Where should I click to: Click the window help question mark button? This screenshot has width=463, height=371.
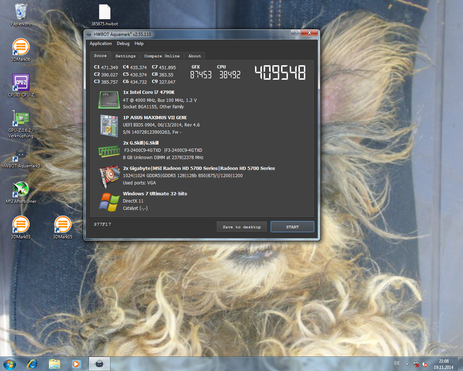(x=296, y=33)
